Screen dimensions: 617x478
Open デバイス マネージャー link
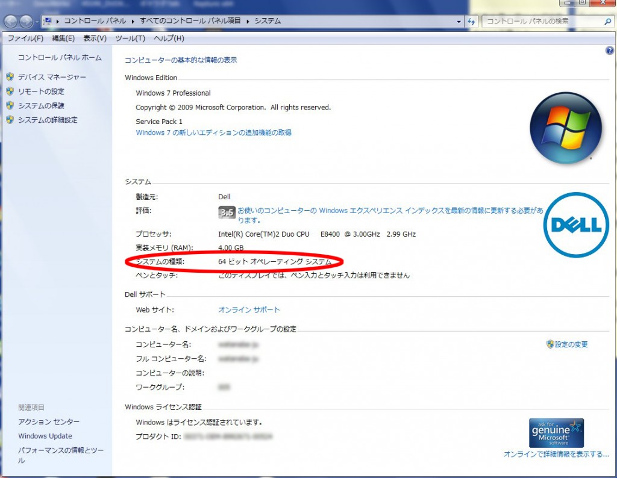(52, 77)
